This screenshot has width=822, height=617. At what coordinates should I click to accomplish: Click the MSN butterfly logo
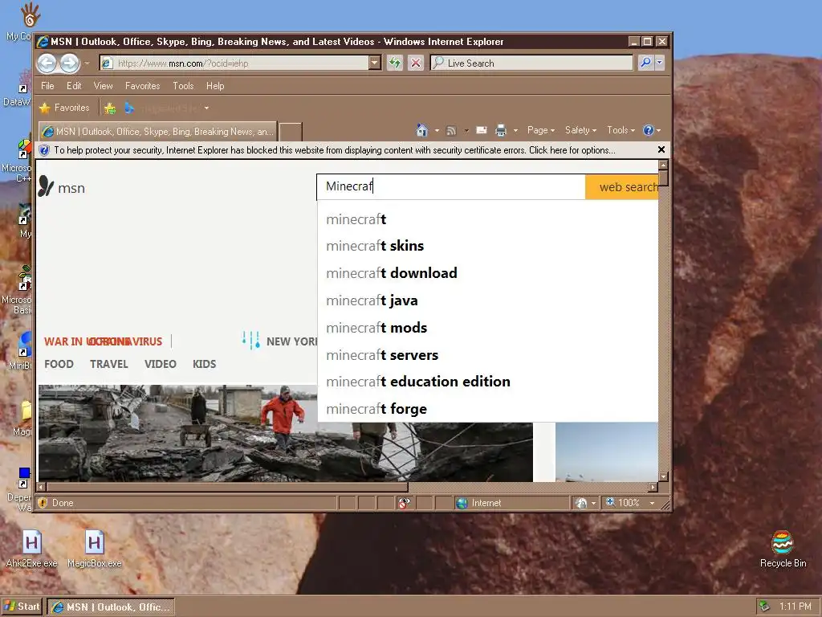pyautogui.click(x=46, y=186)
